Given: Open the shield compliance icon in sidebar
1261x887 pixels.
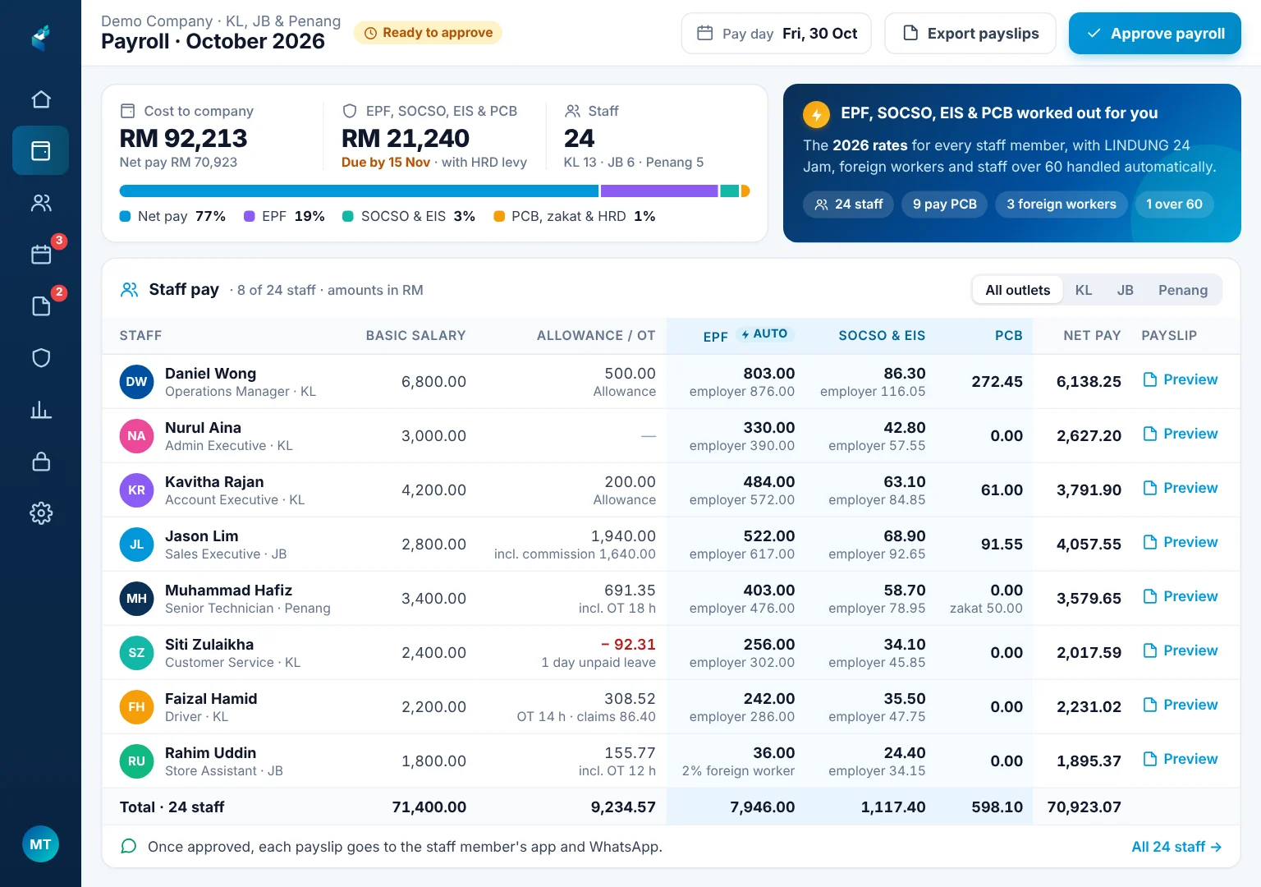Looking at the screenshot, I should click(41, 357).
